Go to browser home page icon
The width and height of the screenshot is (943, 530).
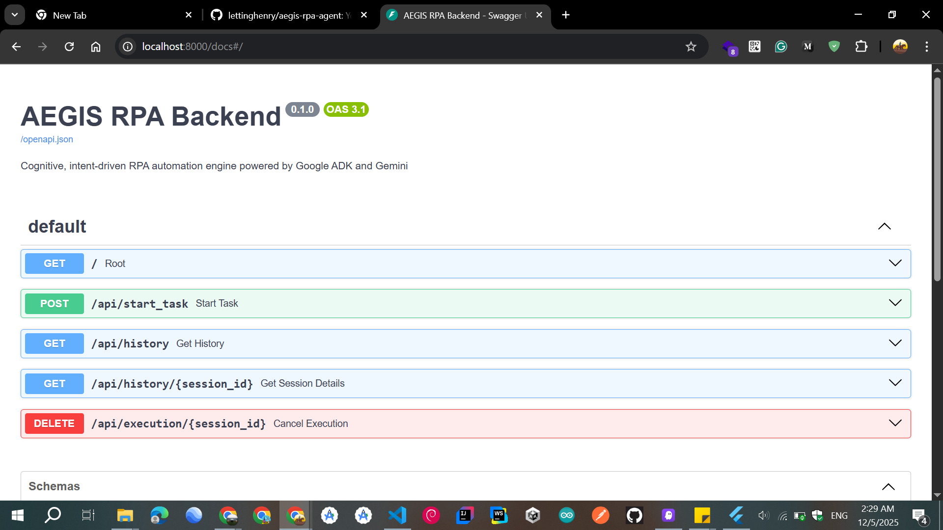96,47
